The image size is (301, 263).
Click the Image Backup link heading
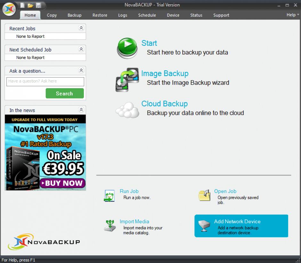[165, 73]
